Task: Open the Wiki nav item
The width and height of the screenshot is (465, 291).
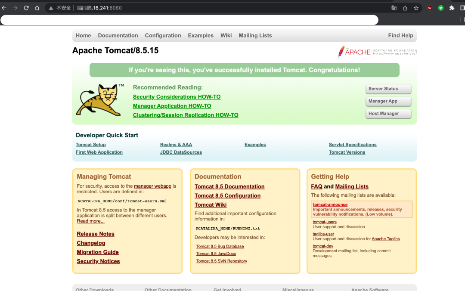Action: point(226,36)
